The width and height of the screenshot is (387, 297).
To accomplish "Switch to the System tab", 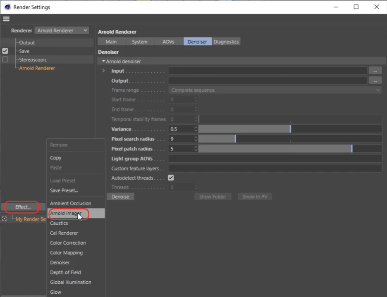I will pyautogui.click(x=140, y=42).
